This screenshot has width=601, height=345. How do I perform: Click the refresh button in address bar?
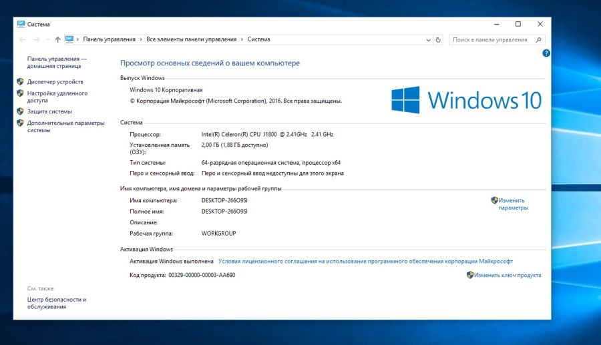pos(438,39)
